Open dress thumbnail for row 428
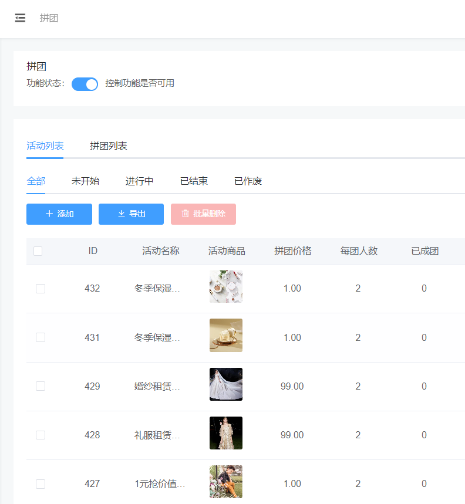Screen dimensions: 465x504 click(x=226, y=433)
